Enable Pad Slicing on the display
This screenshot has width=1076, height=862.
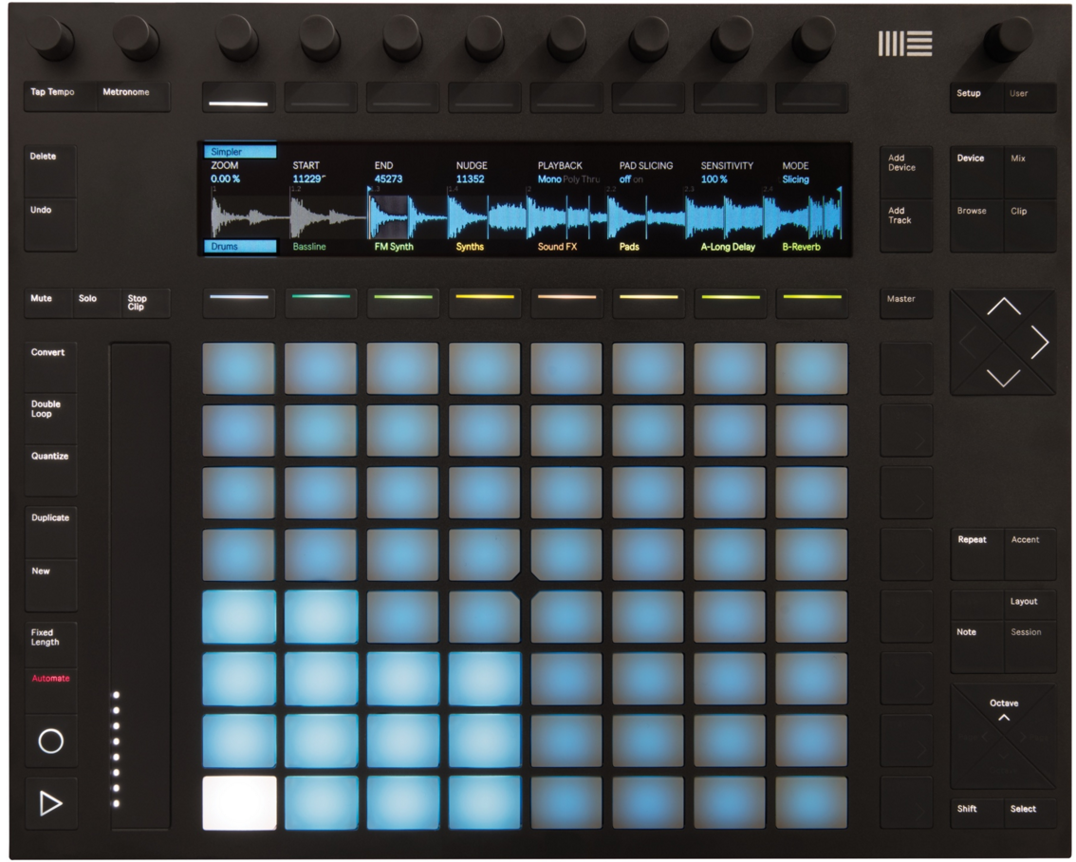tap(639, 178)
